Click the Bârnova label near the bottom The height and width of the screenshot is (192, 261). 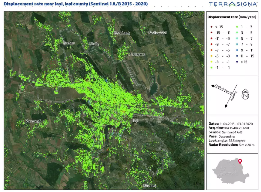(150, 185)
